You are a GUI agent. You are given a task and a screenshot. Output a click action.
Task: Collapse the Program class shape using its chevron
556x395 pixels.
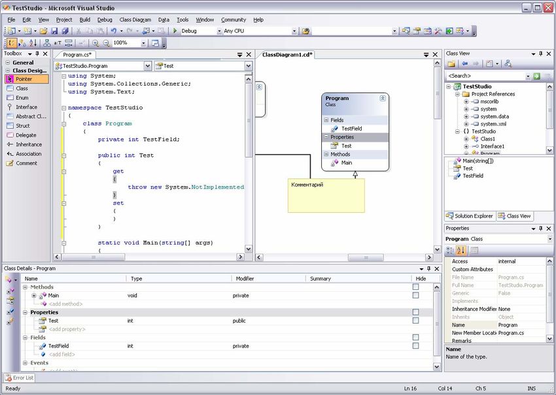coord(383,98)
